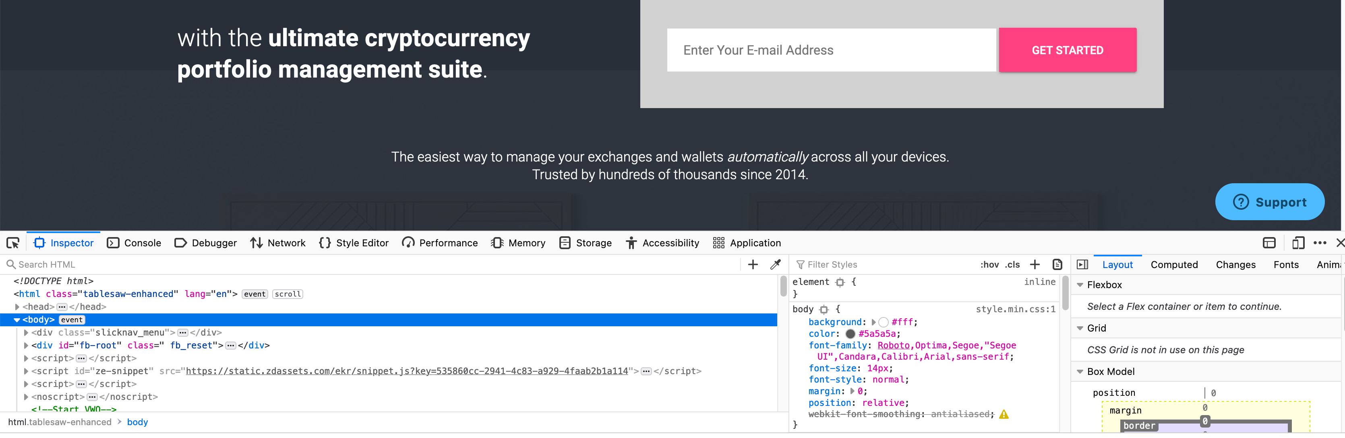Open the Style Editor tab
This screenshot has width=1345, height=438.
point(354,243)
